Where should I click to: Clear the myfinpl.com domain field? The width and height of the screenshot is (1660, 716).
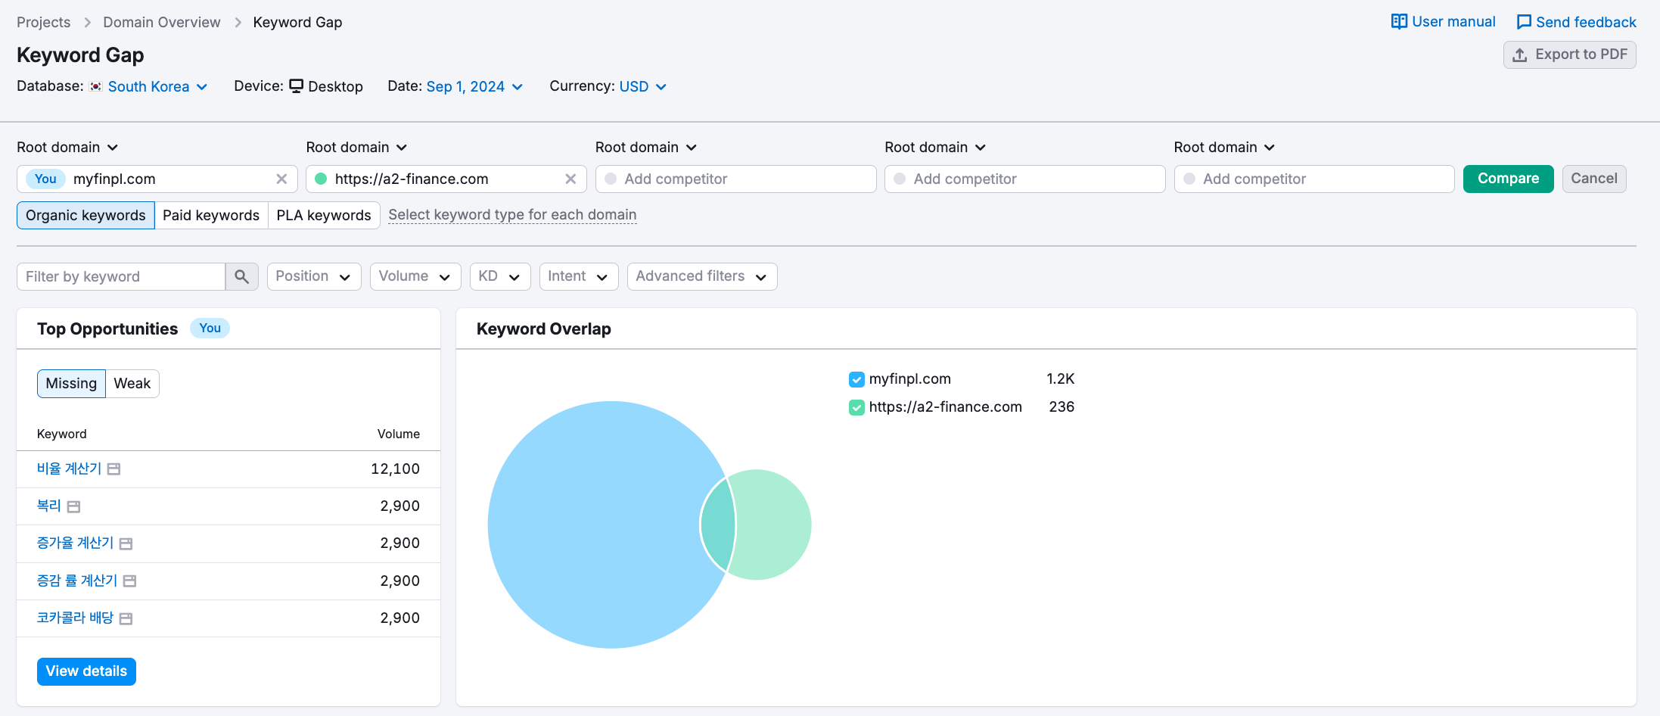[x=281, y=179]
